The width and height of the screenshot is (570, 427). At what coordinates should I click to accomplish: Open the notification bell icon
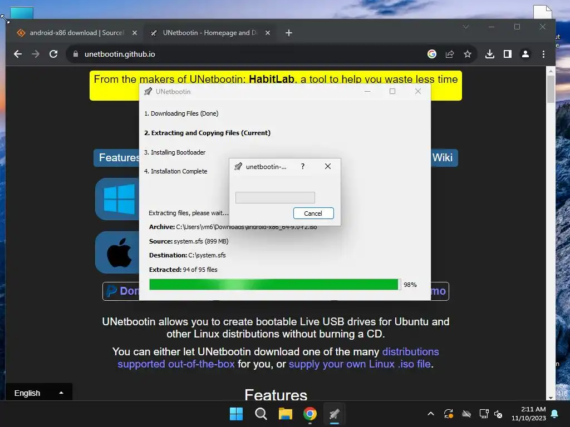click(555, 414)
